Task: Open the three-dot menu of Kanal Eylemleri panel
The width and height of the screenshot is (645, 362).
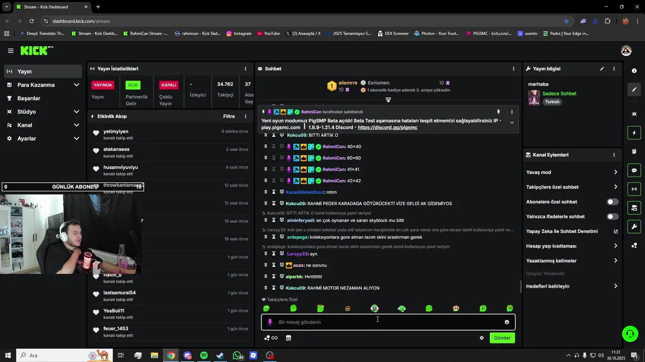Action: (x=614, y=155)
